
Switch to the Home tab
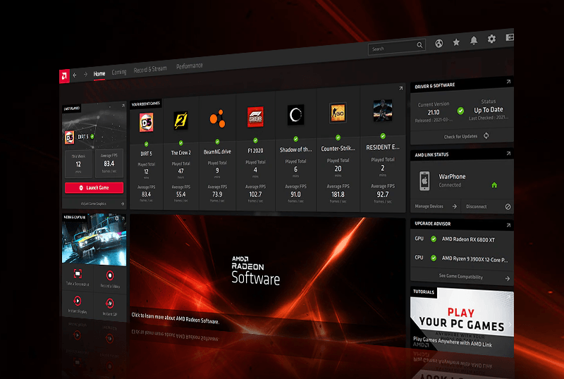[x=99, y=74]
